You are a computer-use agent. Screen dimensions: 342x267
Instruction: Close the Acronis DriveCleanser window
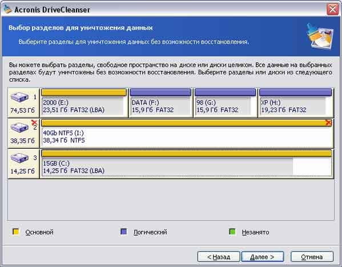click(332, 9)
